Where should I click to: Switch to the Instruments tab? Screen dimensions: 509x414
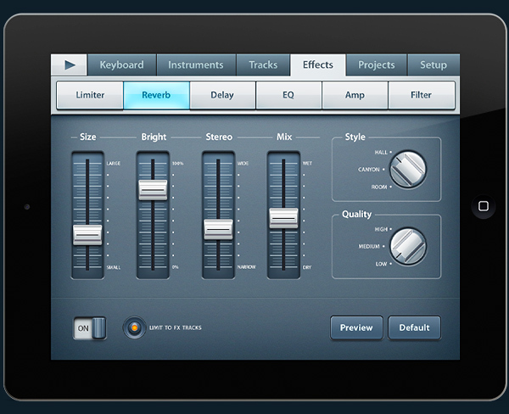coord(196,65)
